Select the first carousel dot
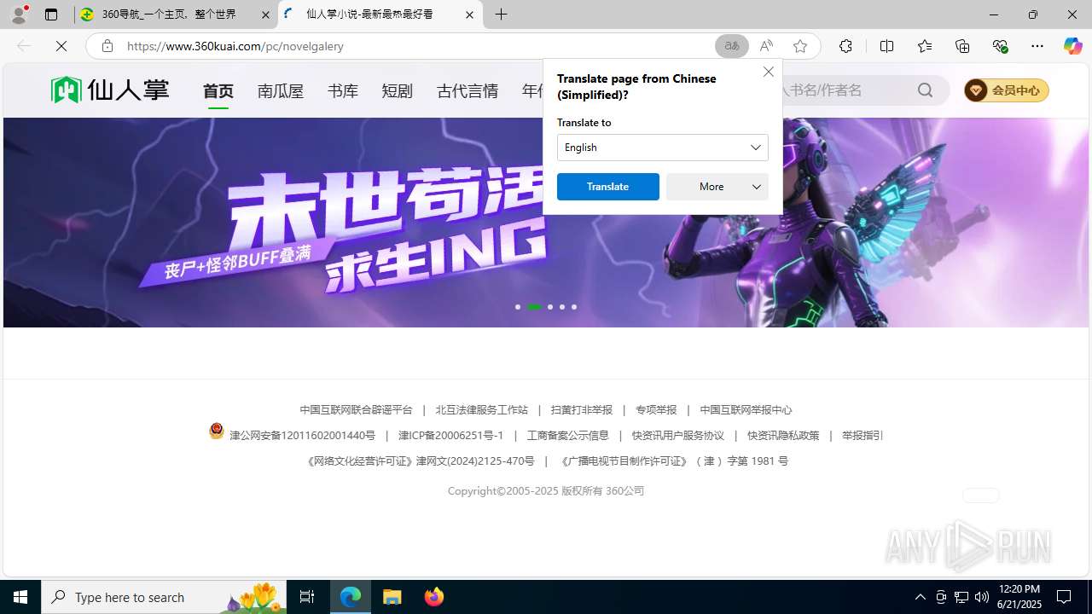Screen dimensions: 1092x614 (518, 307)
